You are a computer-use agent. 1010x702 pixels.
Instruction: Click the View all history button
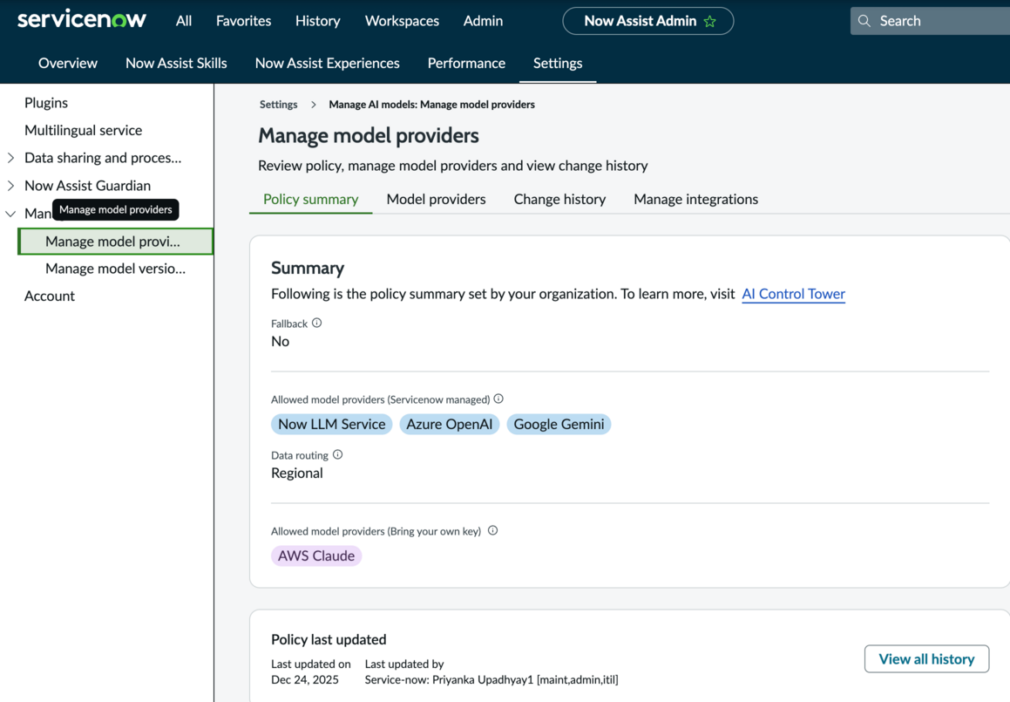[927, 658]
